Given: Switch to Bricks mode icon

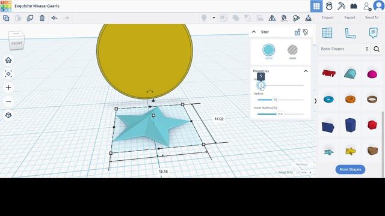Looking at the screenshot, I should (354, 6).
